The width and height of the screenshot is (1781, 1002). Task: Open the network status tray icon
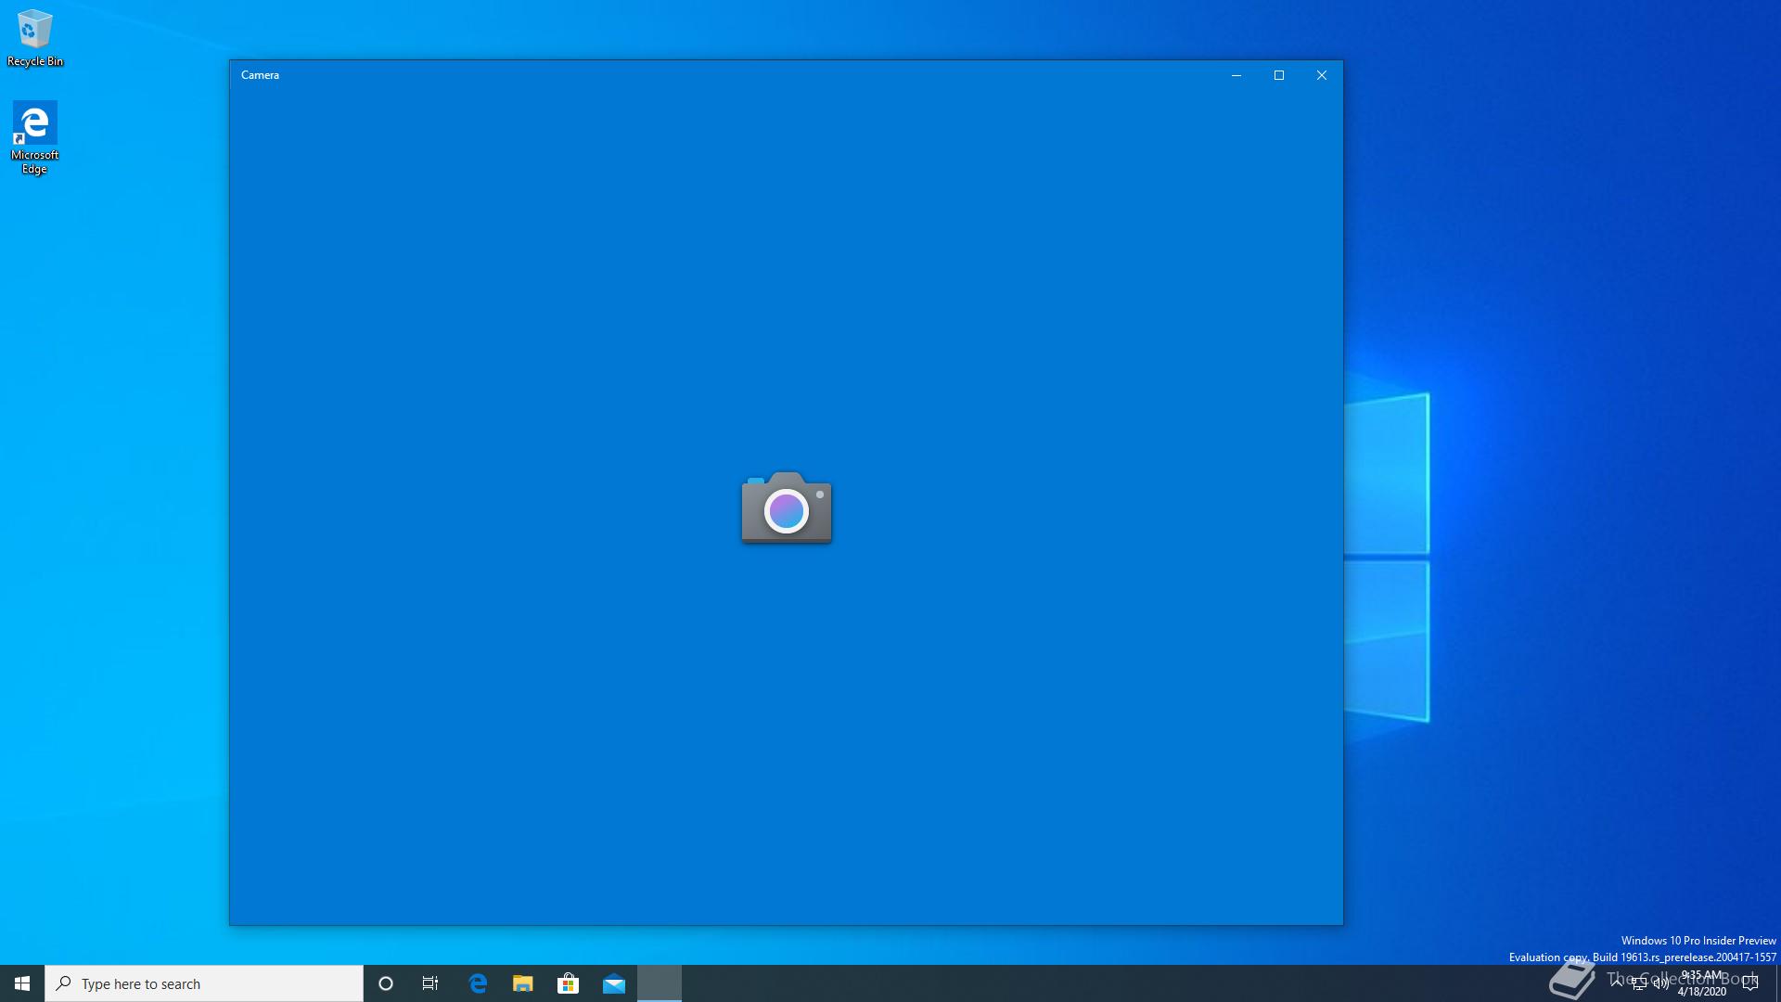[1639, 983]
